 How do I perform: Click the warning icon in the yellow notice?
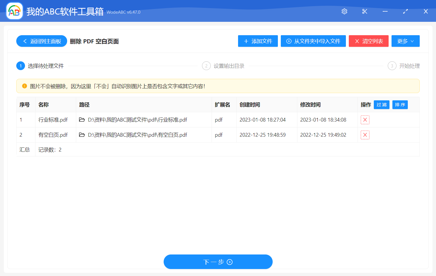(24, 86)
